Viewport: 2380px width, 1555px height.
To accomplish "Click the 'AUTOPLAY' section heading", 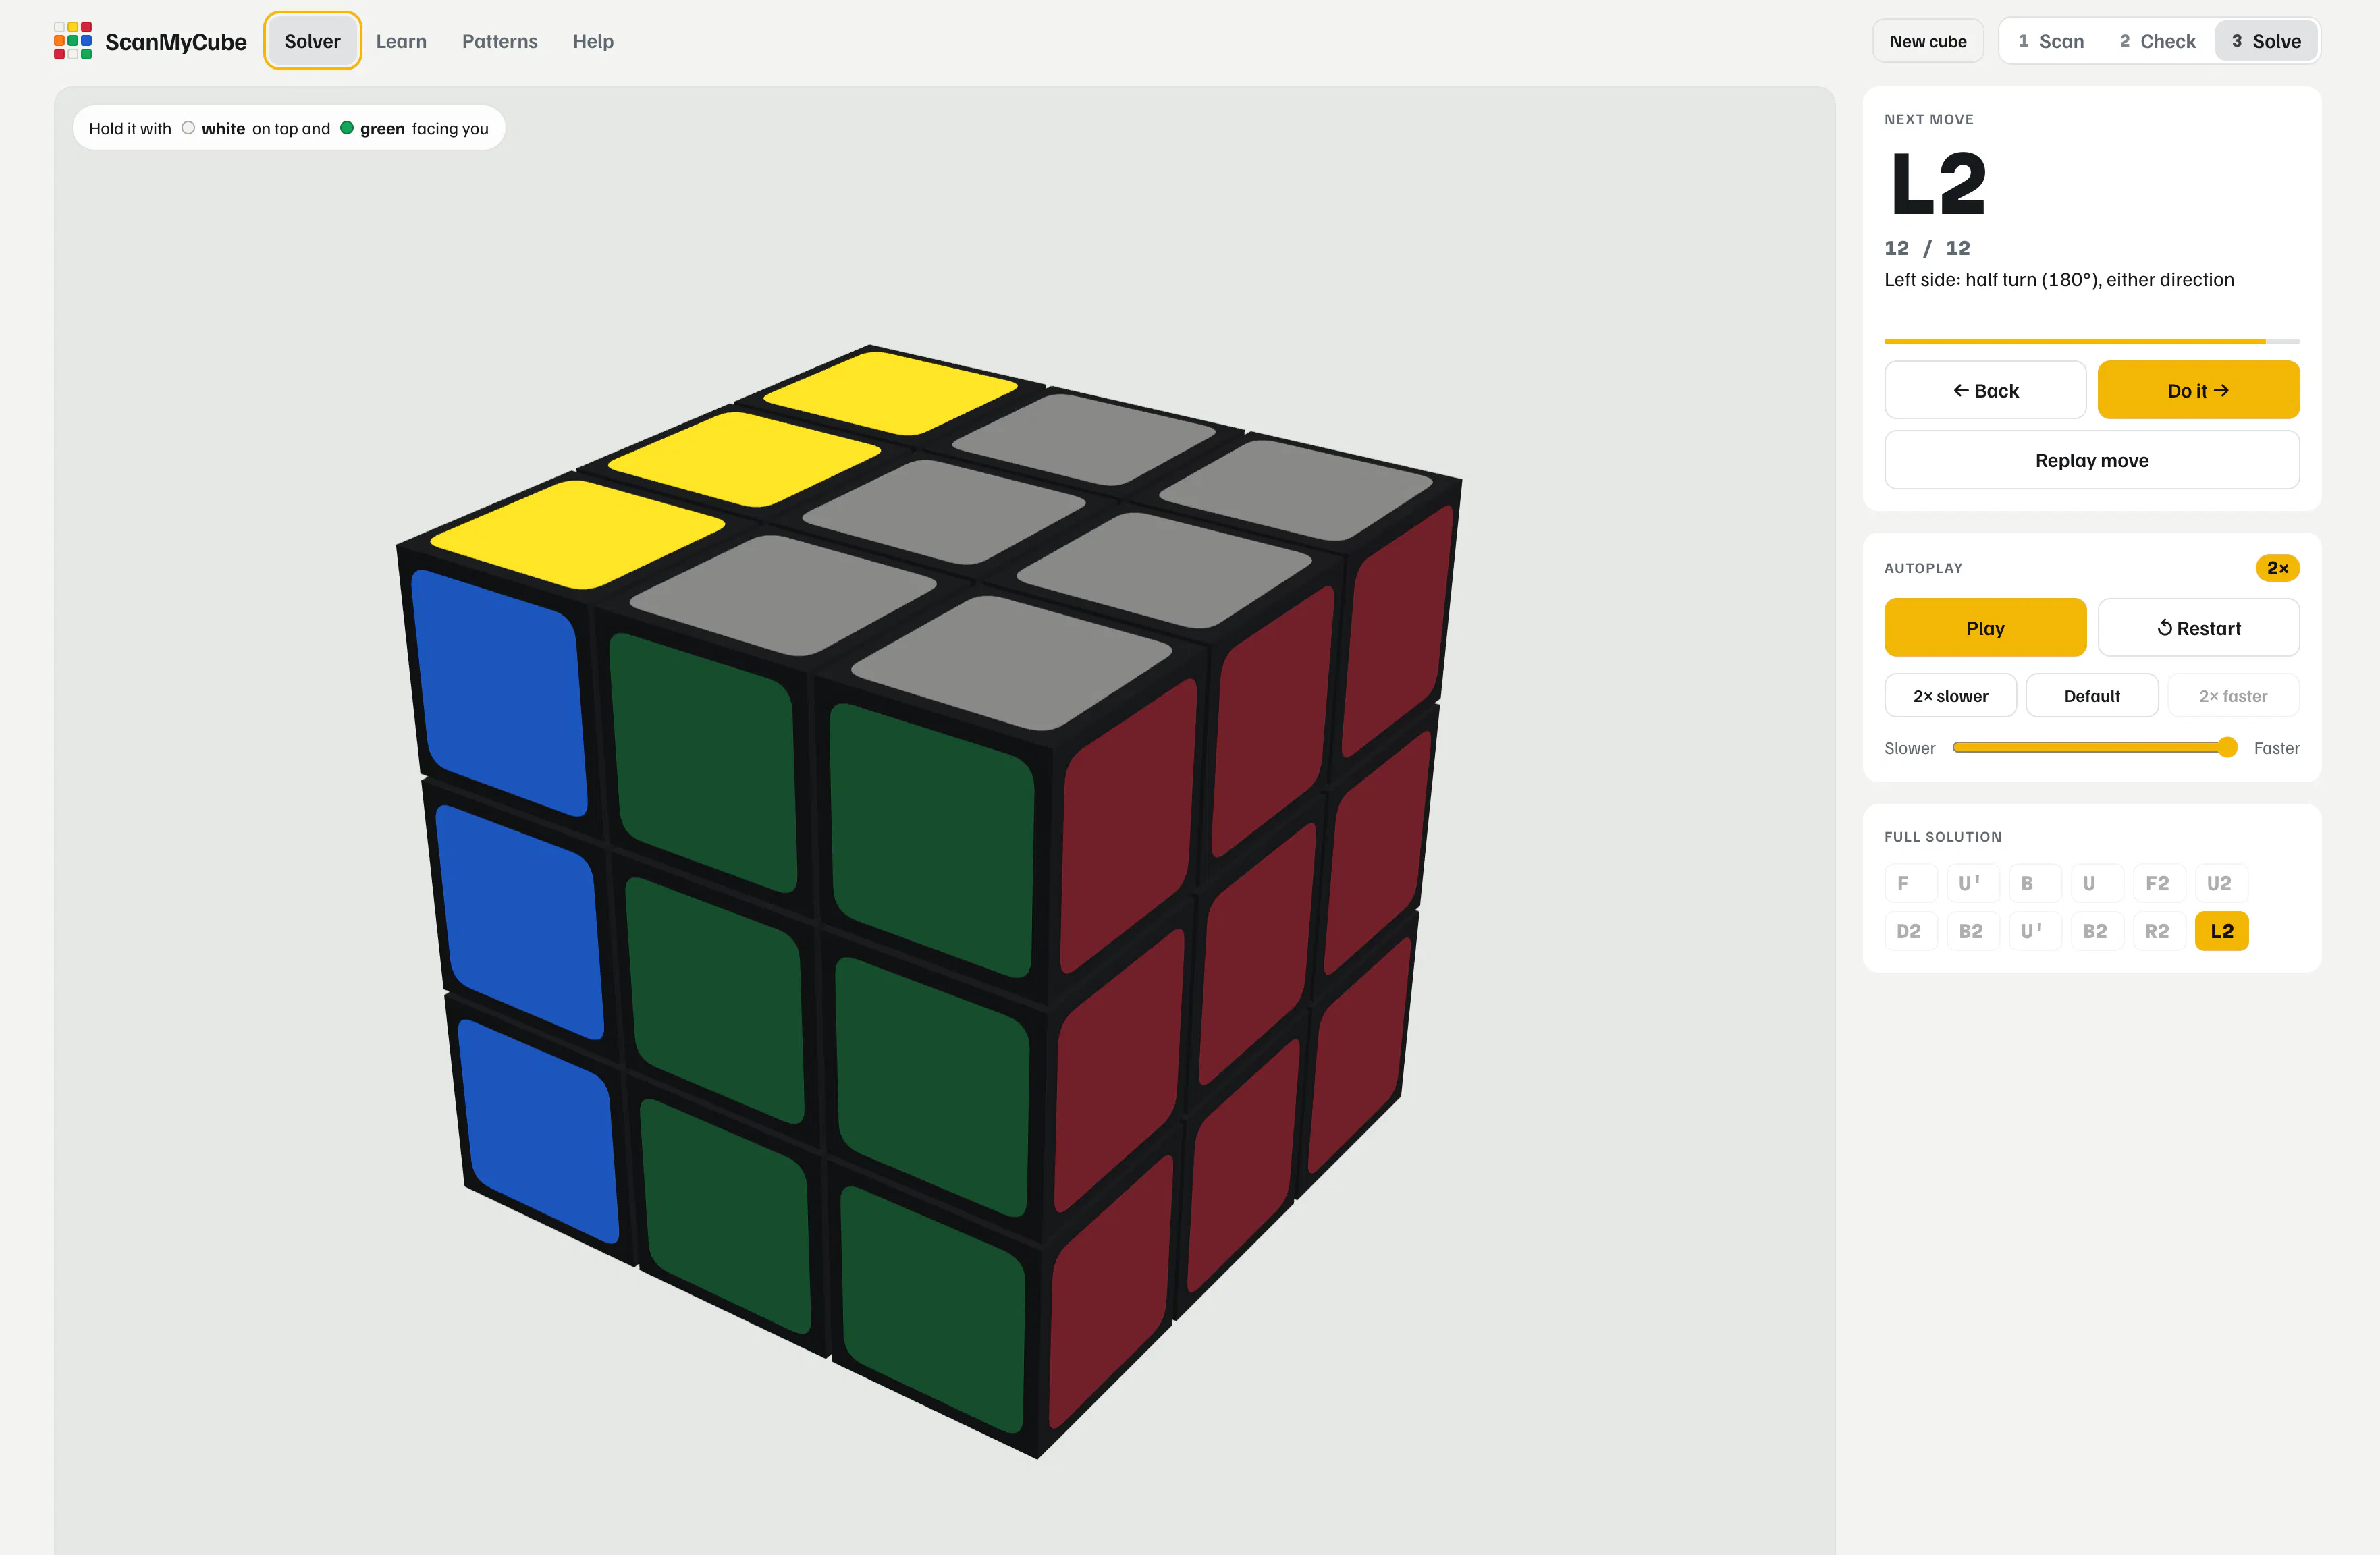I will (x=1923, y=568).
